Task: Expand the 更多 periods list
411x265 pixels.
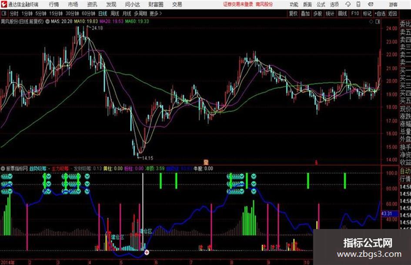Action: coord(156,13)
